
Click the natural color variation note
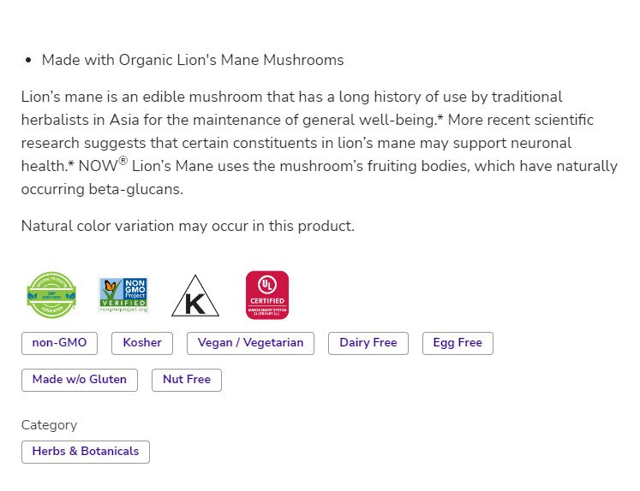tap(188, 226)
